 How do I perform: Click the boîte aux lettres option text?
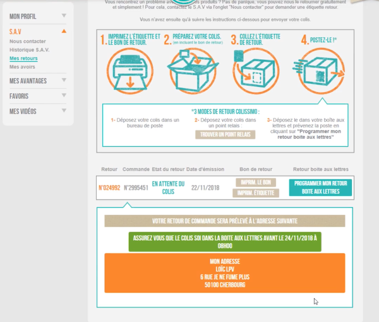(306, 129)
